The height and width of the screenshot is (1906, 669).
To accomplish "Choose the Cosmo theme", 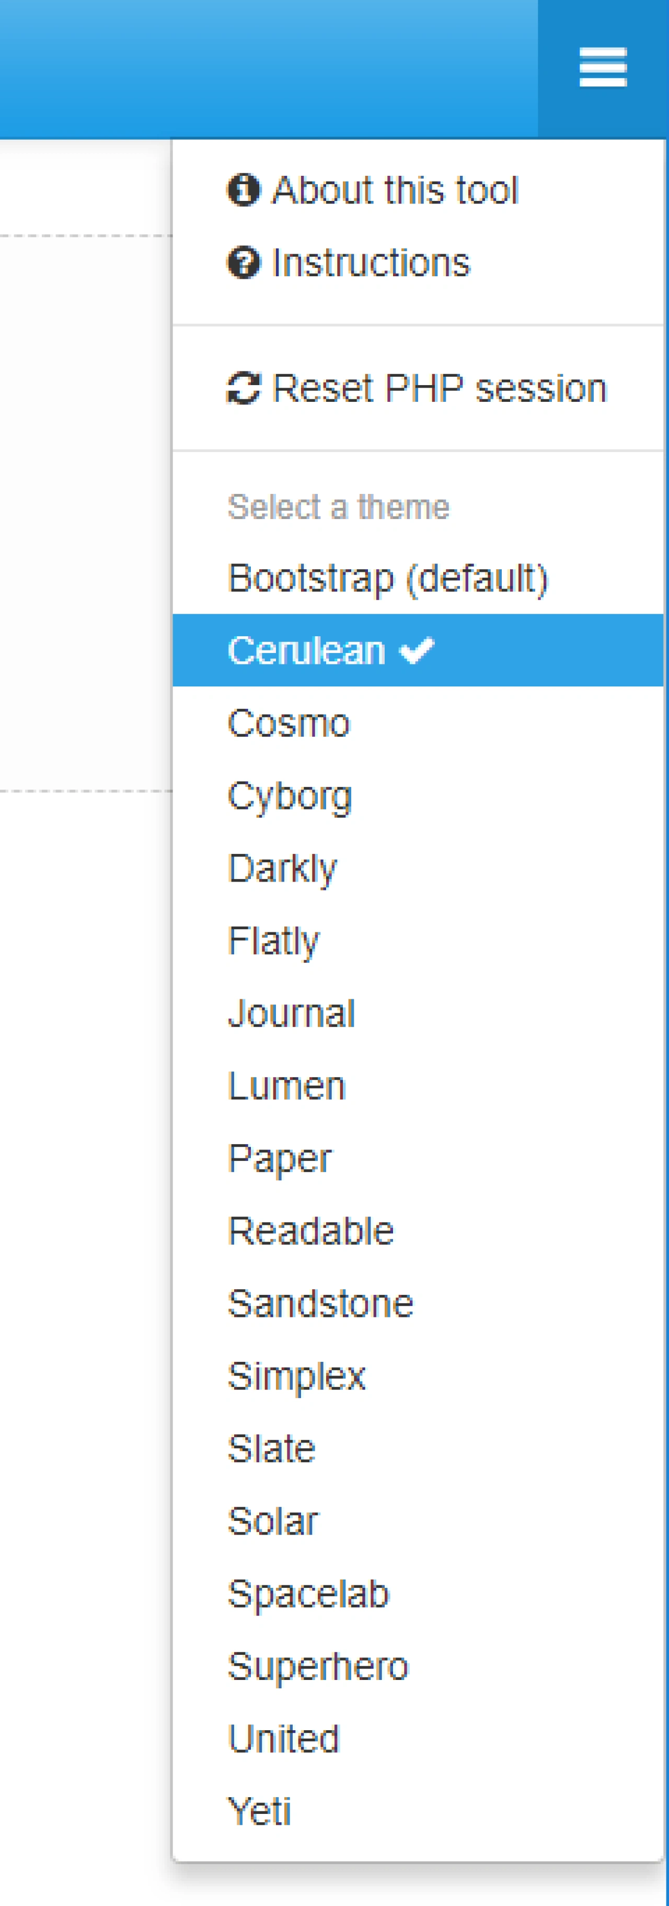I will click(289, 722).
